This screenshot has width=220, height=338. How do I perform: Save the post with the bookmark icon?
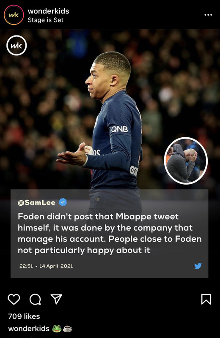[x=206, y=299]
